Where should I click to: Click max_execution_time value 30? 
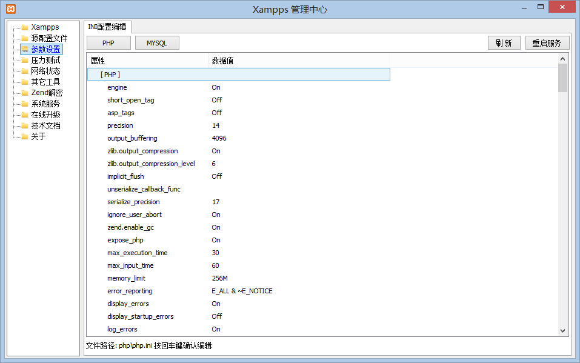click(215, 253)
